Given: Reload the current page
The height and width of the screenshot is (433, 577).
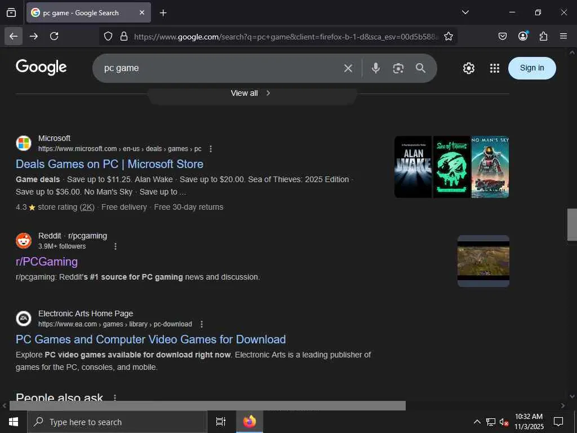Looking at the screenshot, I should click(x=54, y=36).
